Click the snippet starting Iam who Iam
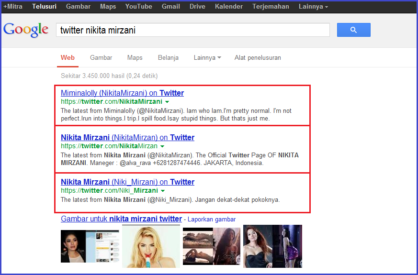The width and height of the screenshot is (418, 275). coord(176,114)
